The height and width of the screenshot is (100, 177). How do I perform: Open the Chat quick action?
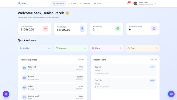pyautogui.click(x=143, y=48)
